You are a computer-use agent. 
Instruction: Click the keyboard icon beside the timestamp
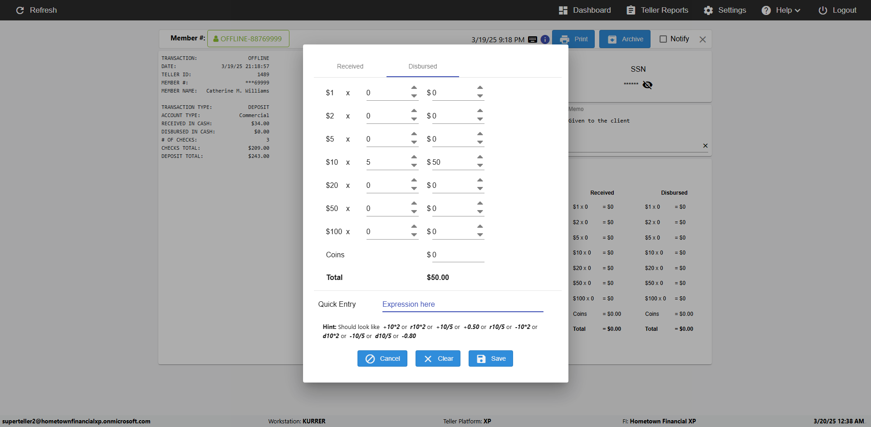pyautogui.click(x=533, y=39)
